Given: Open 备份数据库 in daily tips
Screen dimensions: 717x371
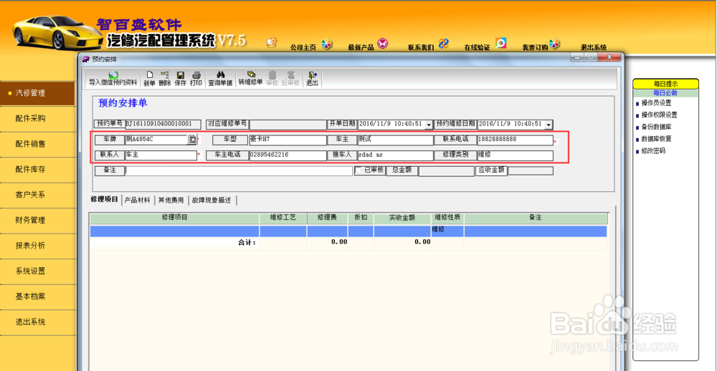Looking at the screenshot, I should pos(656,127).
